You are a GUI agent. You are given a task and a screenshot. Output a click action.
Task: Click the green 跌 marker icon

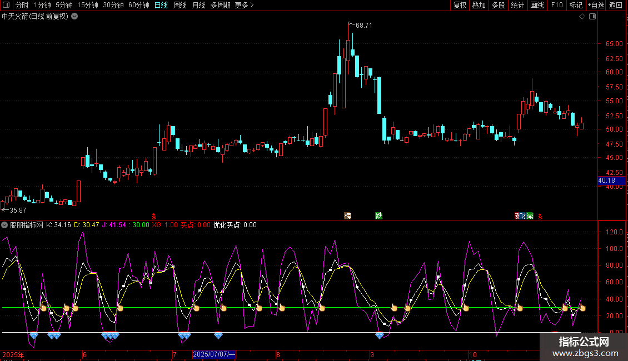[x=379, y=215]
